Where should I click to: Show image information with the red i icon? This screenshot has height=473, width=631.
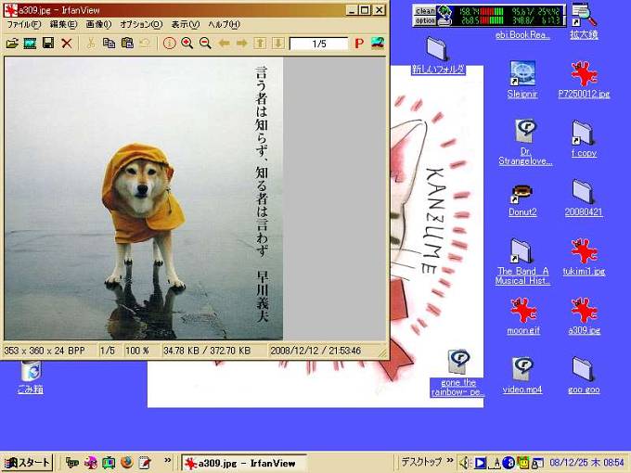(x=169, y=44)
